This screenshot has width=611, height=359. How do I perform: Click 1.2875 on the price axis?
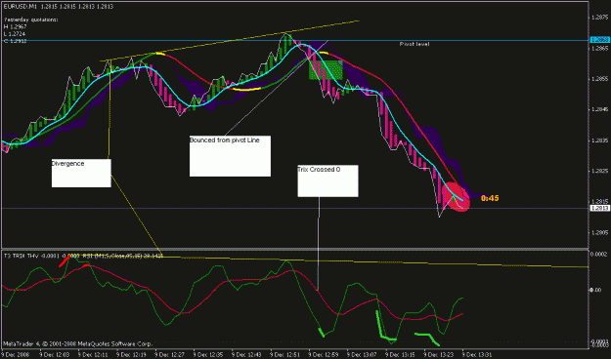[x=599, y=18]
